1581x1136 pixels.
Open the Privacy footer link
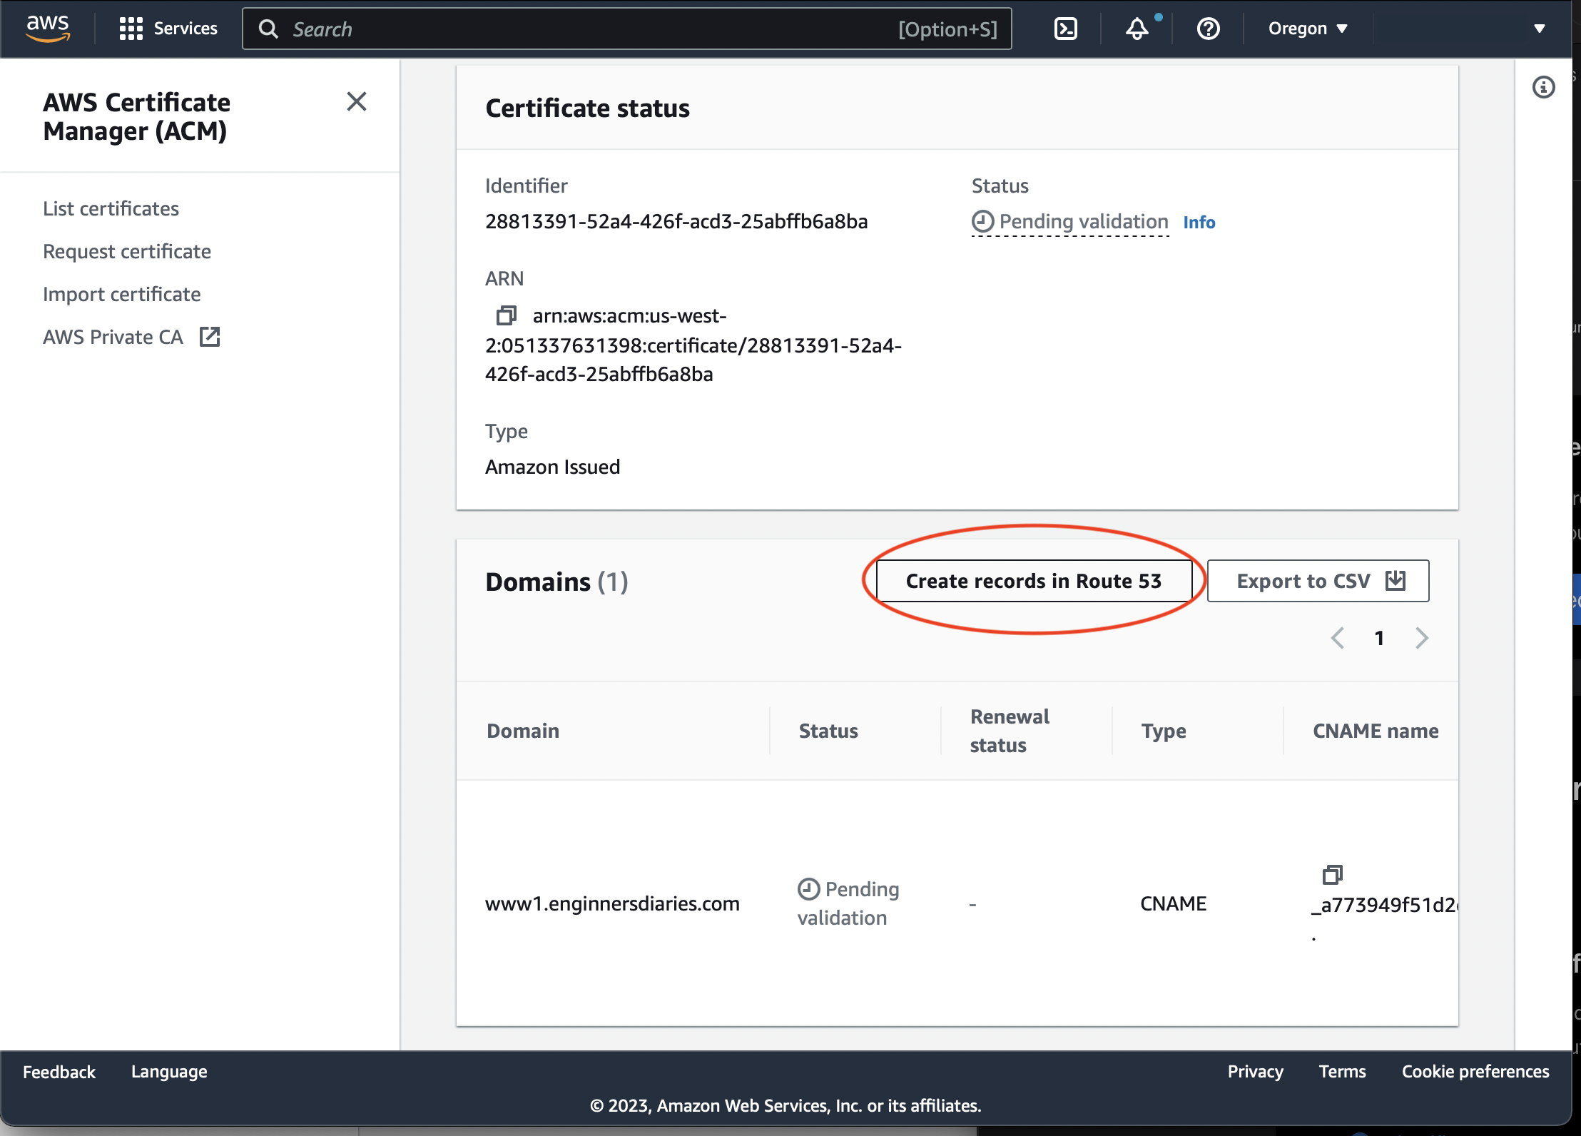pos(1256,1072)
